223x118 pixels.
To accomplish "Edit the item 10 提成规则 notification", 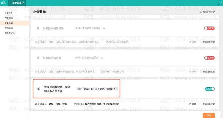I will pyautogui.click(x=193, y=104).
